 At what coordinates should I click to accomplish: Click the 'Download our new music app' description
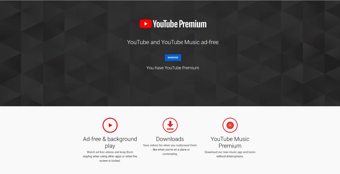230,154
